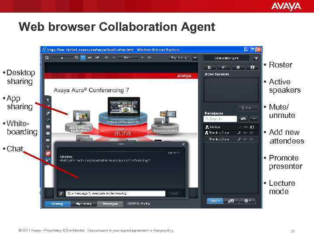Open the Collaboration Agent title menu

pos(226,58)
